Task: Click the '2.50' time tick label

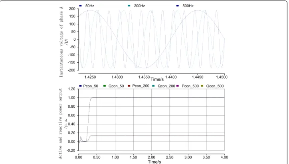Action: (170, 157)
